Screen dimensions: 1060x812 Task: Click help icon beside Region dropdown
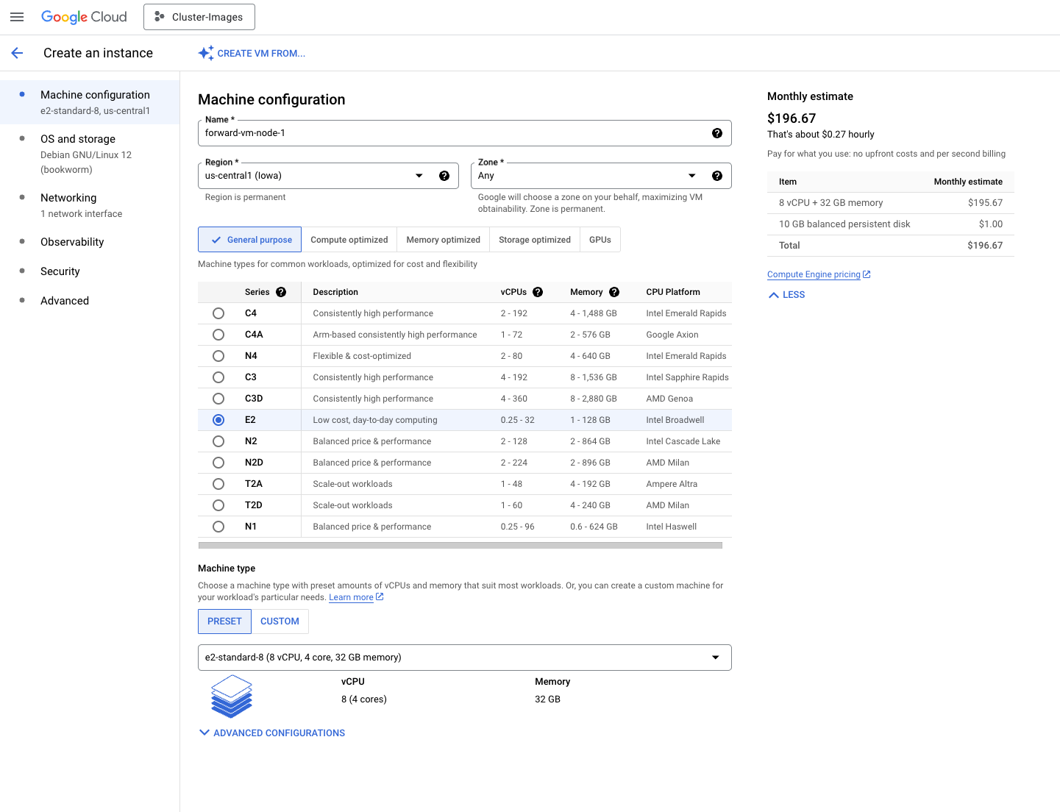pos(444,176)
